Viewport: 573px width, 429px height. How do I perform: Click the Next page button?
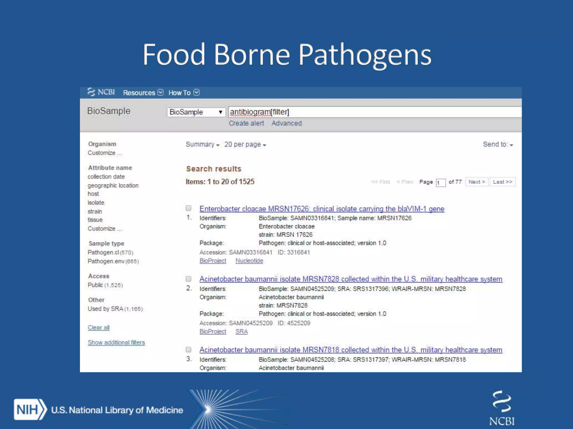tap(477, 182)
